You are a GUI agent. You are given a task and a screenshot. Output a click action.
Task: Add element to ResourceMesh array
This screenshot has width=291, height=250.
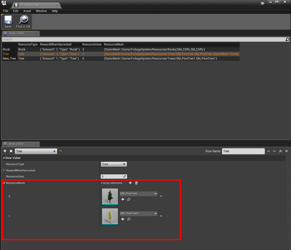[130, 183]
